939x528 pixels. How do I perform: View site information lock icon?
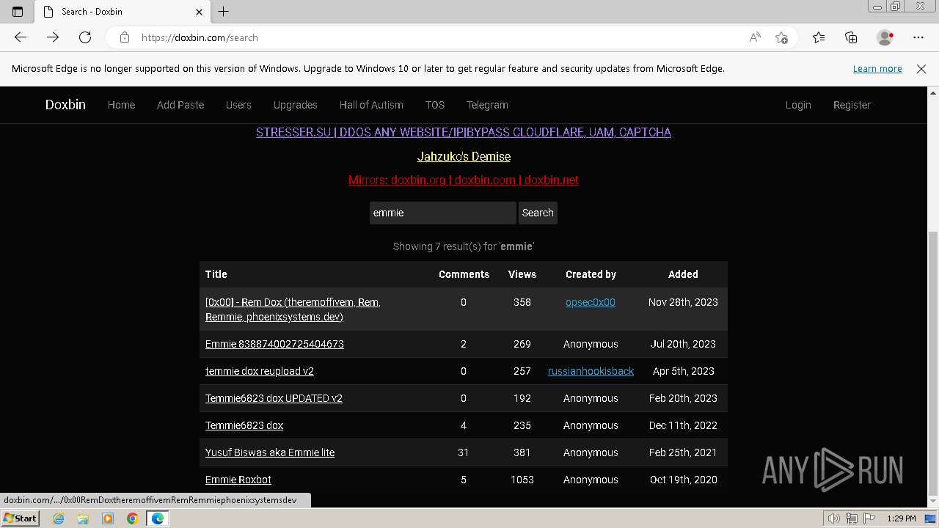coord(125,37)
